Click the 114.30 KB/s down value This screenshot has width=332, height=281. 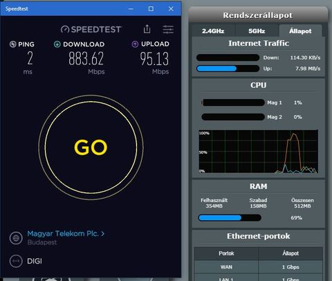(x=305, y=57)
